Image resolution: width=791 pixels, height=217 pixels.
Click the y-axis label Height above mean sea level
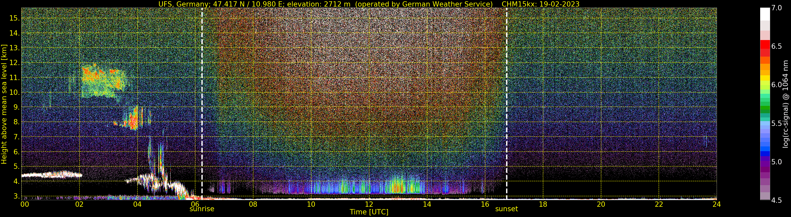click(4, 104)
